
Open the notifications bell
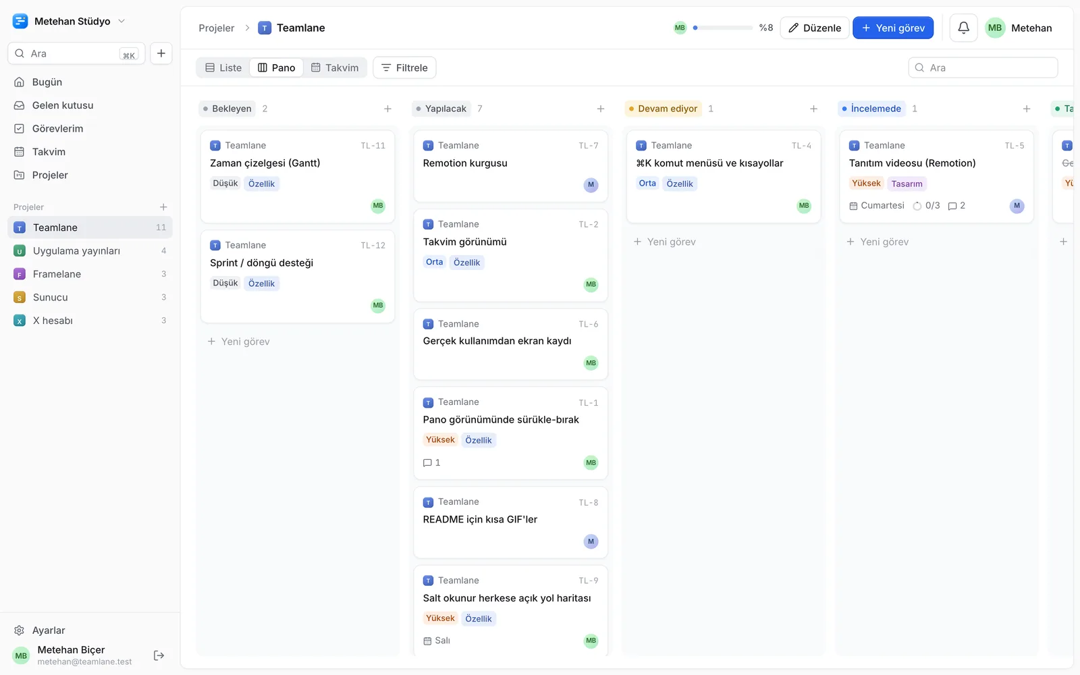pos(963,28)
